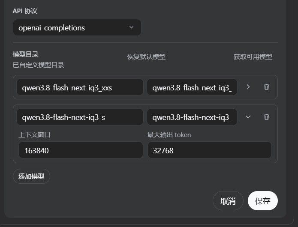Click 取消 to cancel changes
298x227 pixels.
tap(228, 201)
